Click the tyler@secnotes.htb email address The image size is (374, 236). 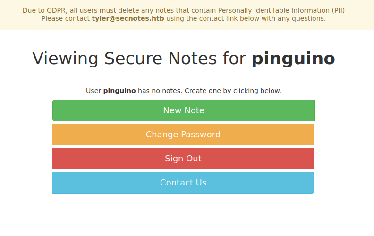(x=128, y=18)
